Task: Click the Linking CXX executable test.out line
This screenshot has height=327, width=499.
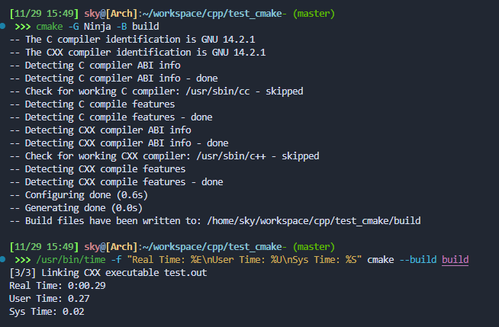Action: coord(100,272)
